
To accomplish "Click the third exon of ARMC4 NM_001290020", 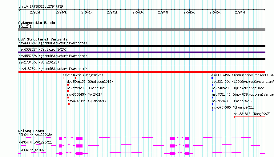I will 172,138.
